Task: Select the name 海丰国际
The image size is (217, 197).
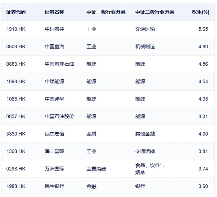Action: (x=54, y=151)
